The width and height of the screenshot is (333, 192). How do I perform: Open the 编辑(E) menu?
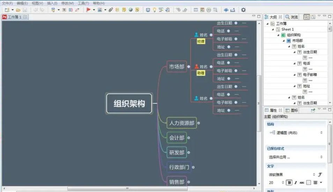click(22, 3)
